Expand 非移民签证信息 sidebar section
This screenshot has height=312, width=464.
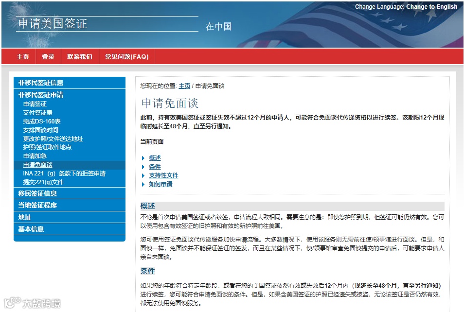pyautogui.click(x=70, y=83)
